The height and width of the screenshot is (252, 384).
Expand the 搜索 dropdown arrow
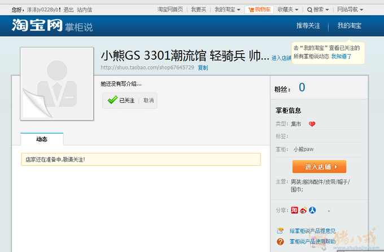(327, 10)
